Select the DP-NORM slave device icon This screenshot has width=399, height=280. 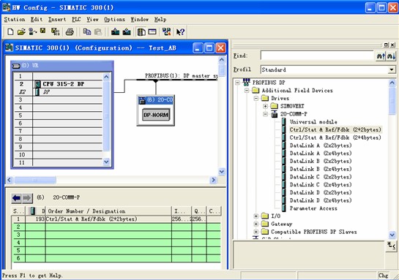156,115
